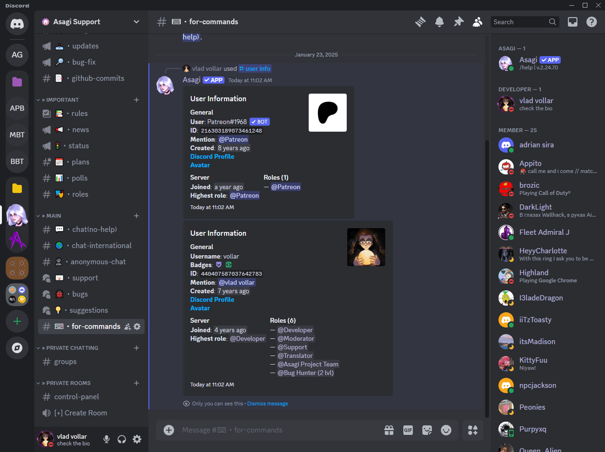The height and width of the screenshot is (452, 605).
Task: Open vlad vollar user panel profile
Action: click(67, 439)
